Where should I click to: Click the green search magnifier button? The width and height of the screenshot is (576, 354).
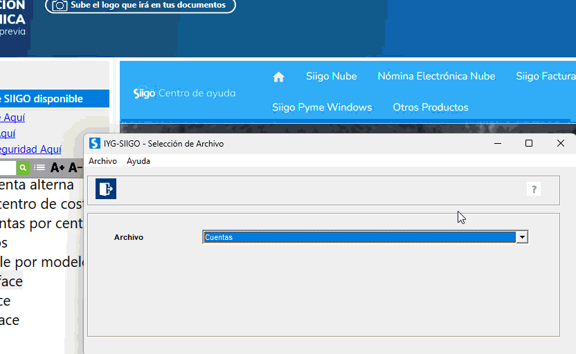pos(23,168)
